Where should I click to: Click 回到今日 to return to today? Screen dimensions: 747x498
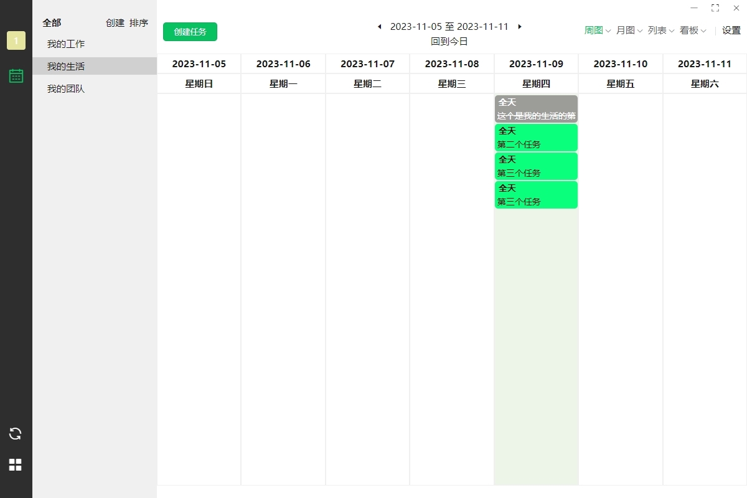(x=449, y=42)
